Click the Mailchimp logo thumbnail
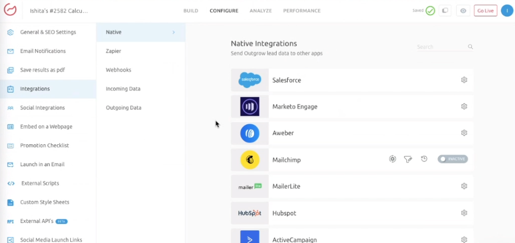Screen dimensions: 515x243 pyautogui.click(x=250, y=160)
